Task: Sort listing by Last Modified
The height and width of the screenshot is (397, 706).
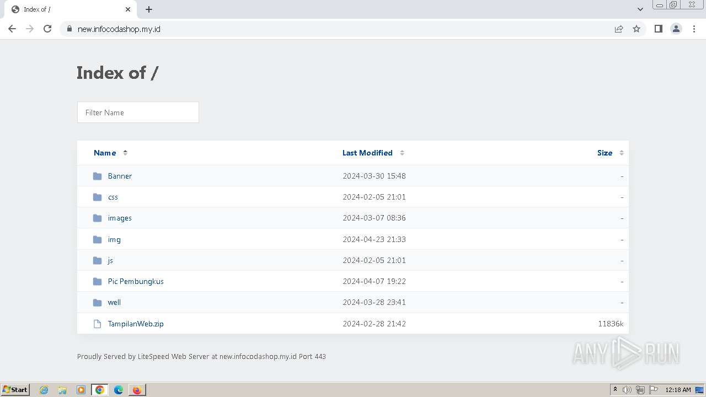Action: (367, 153)
